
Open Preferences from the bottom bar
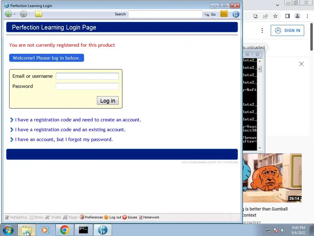coord(91,217)
